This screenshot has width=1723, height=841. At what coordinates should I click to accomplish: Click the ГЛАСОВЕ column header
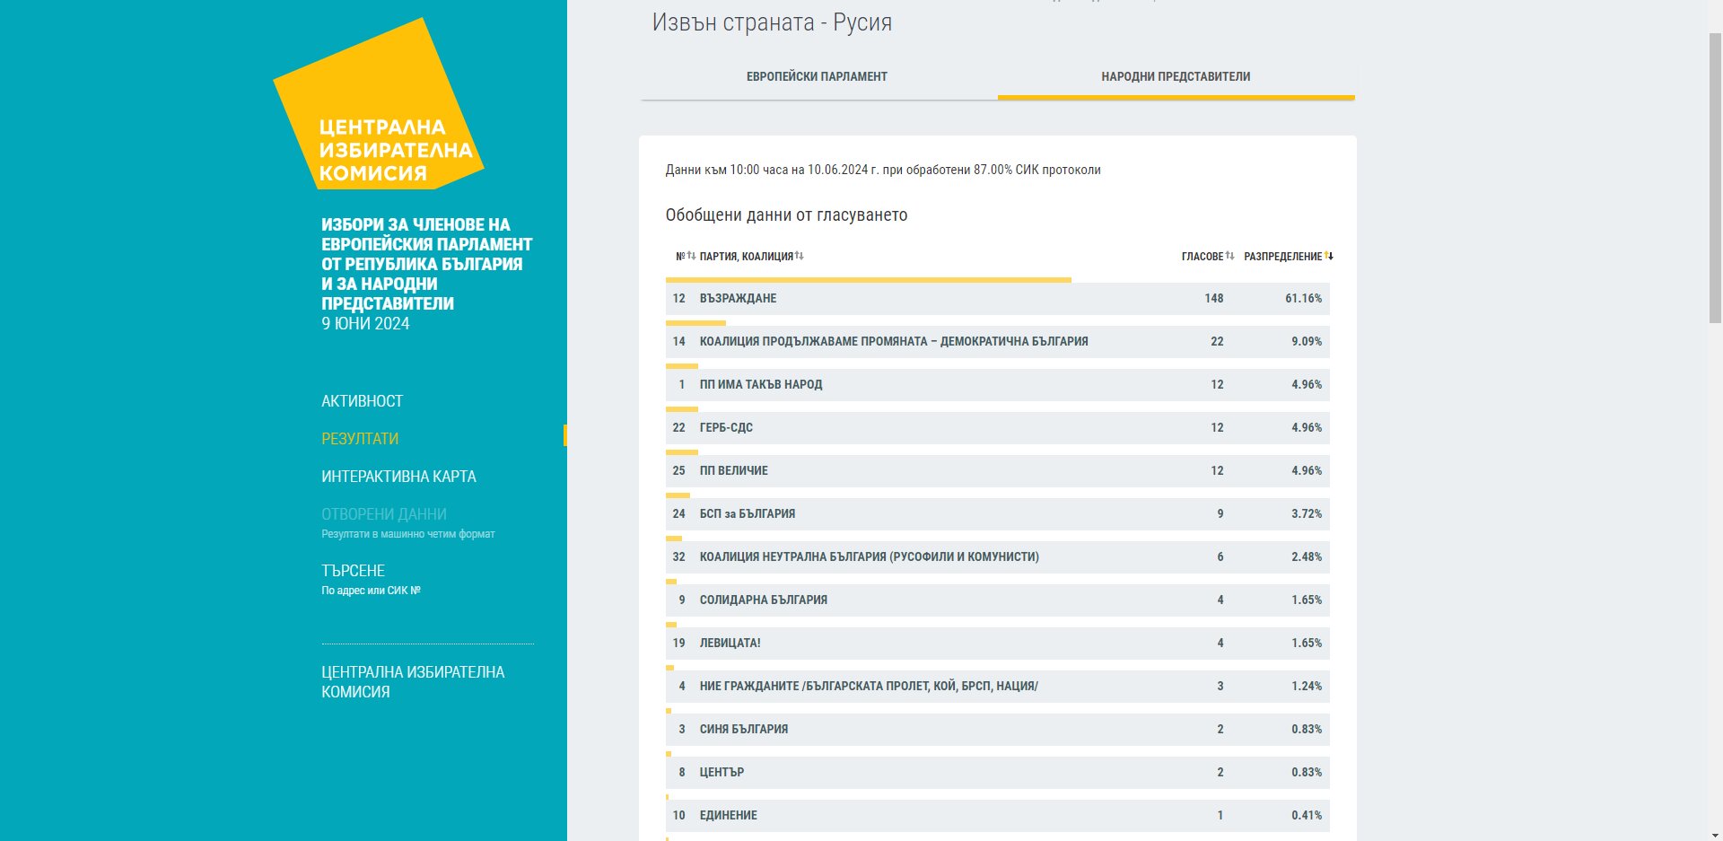click(1203, 257)
